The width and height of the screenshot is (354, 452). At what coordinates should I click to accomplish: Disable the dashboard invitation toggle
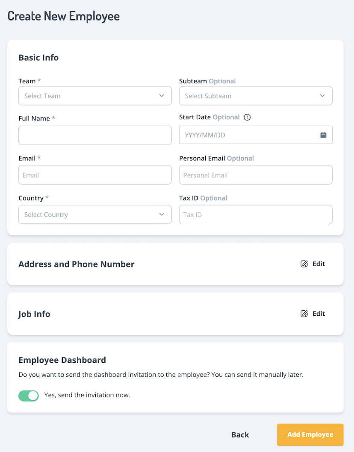click(x=28, y=396)
